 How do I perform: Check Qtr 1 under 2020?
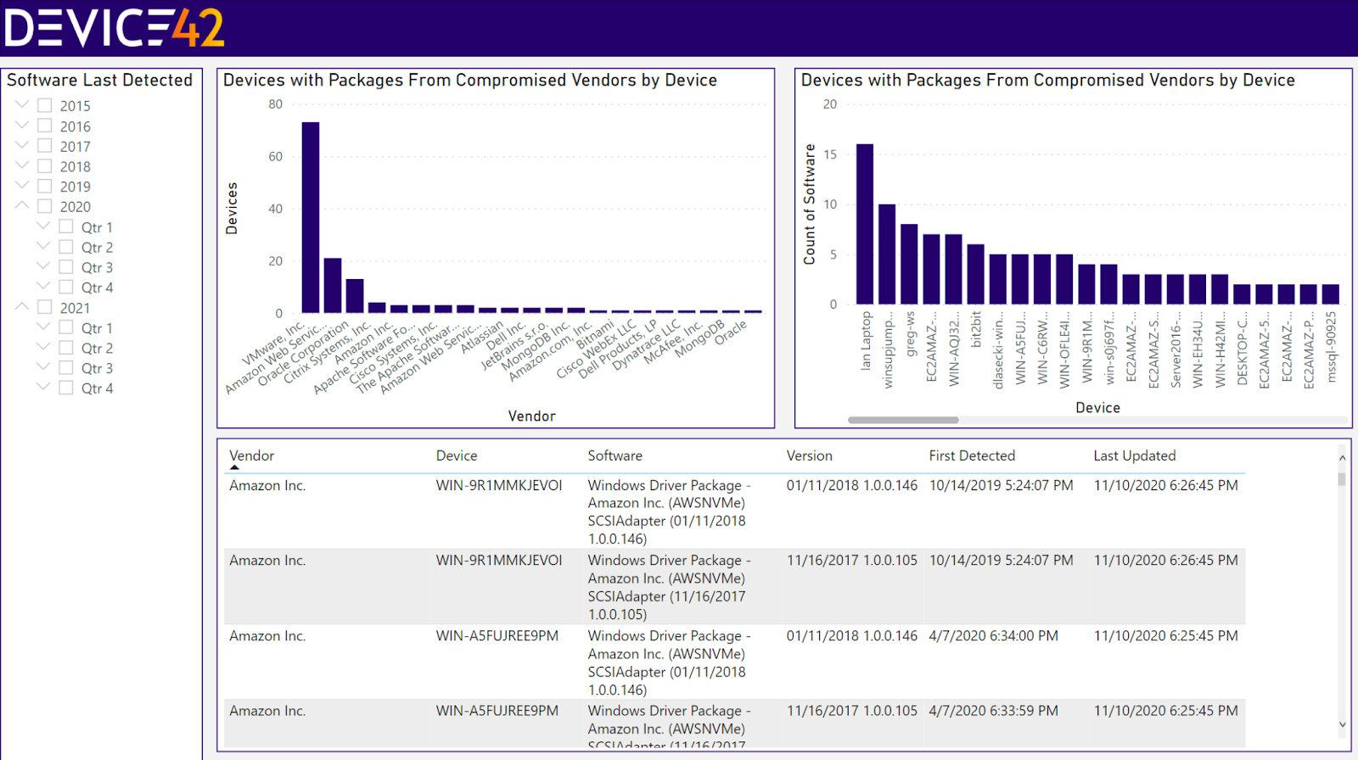(x=66, y=226)
